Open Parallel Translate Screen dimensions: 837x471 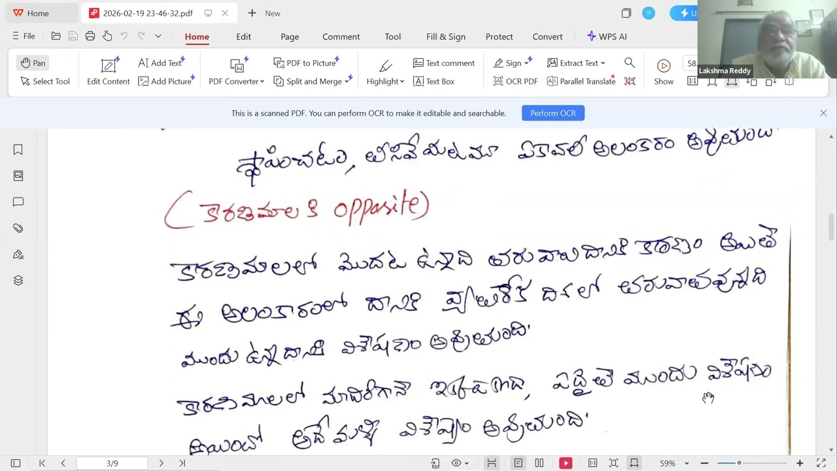[581, 81]
